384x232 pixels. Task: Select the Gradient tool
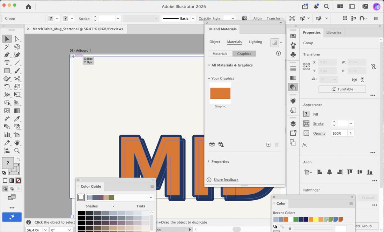pos(17,111)
